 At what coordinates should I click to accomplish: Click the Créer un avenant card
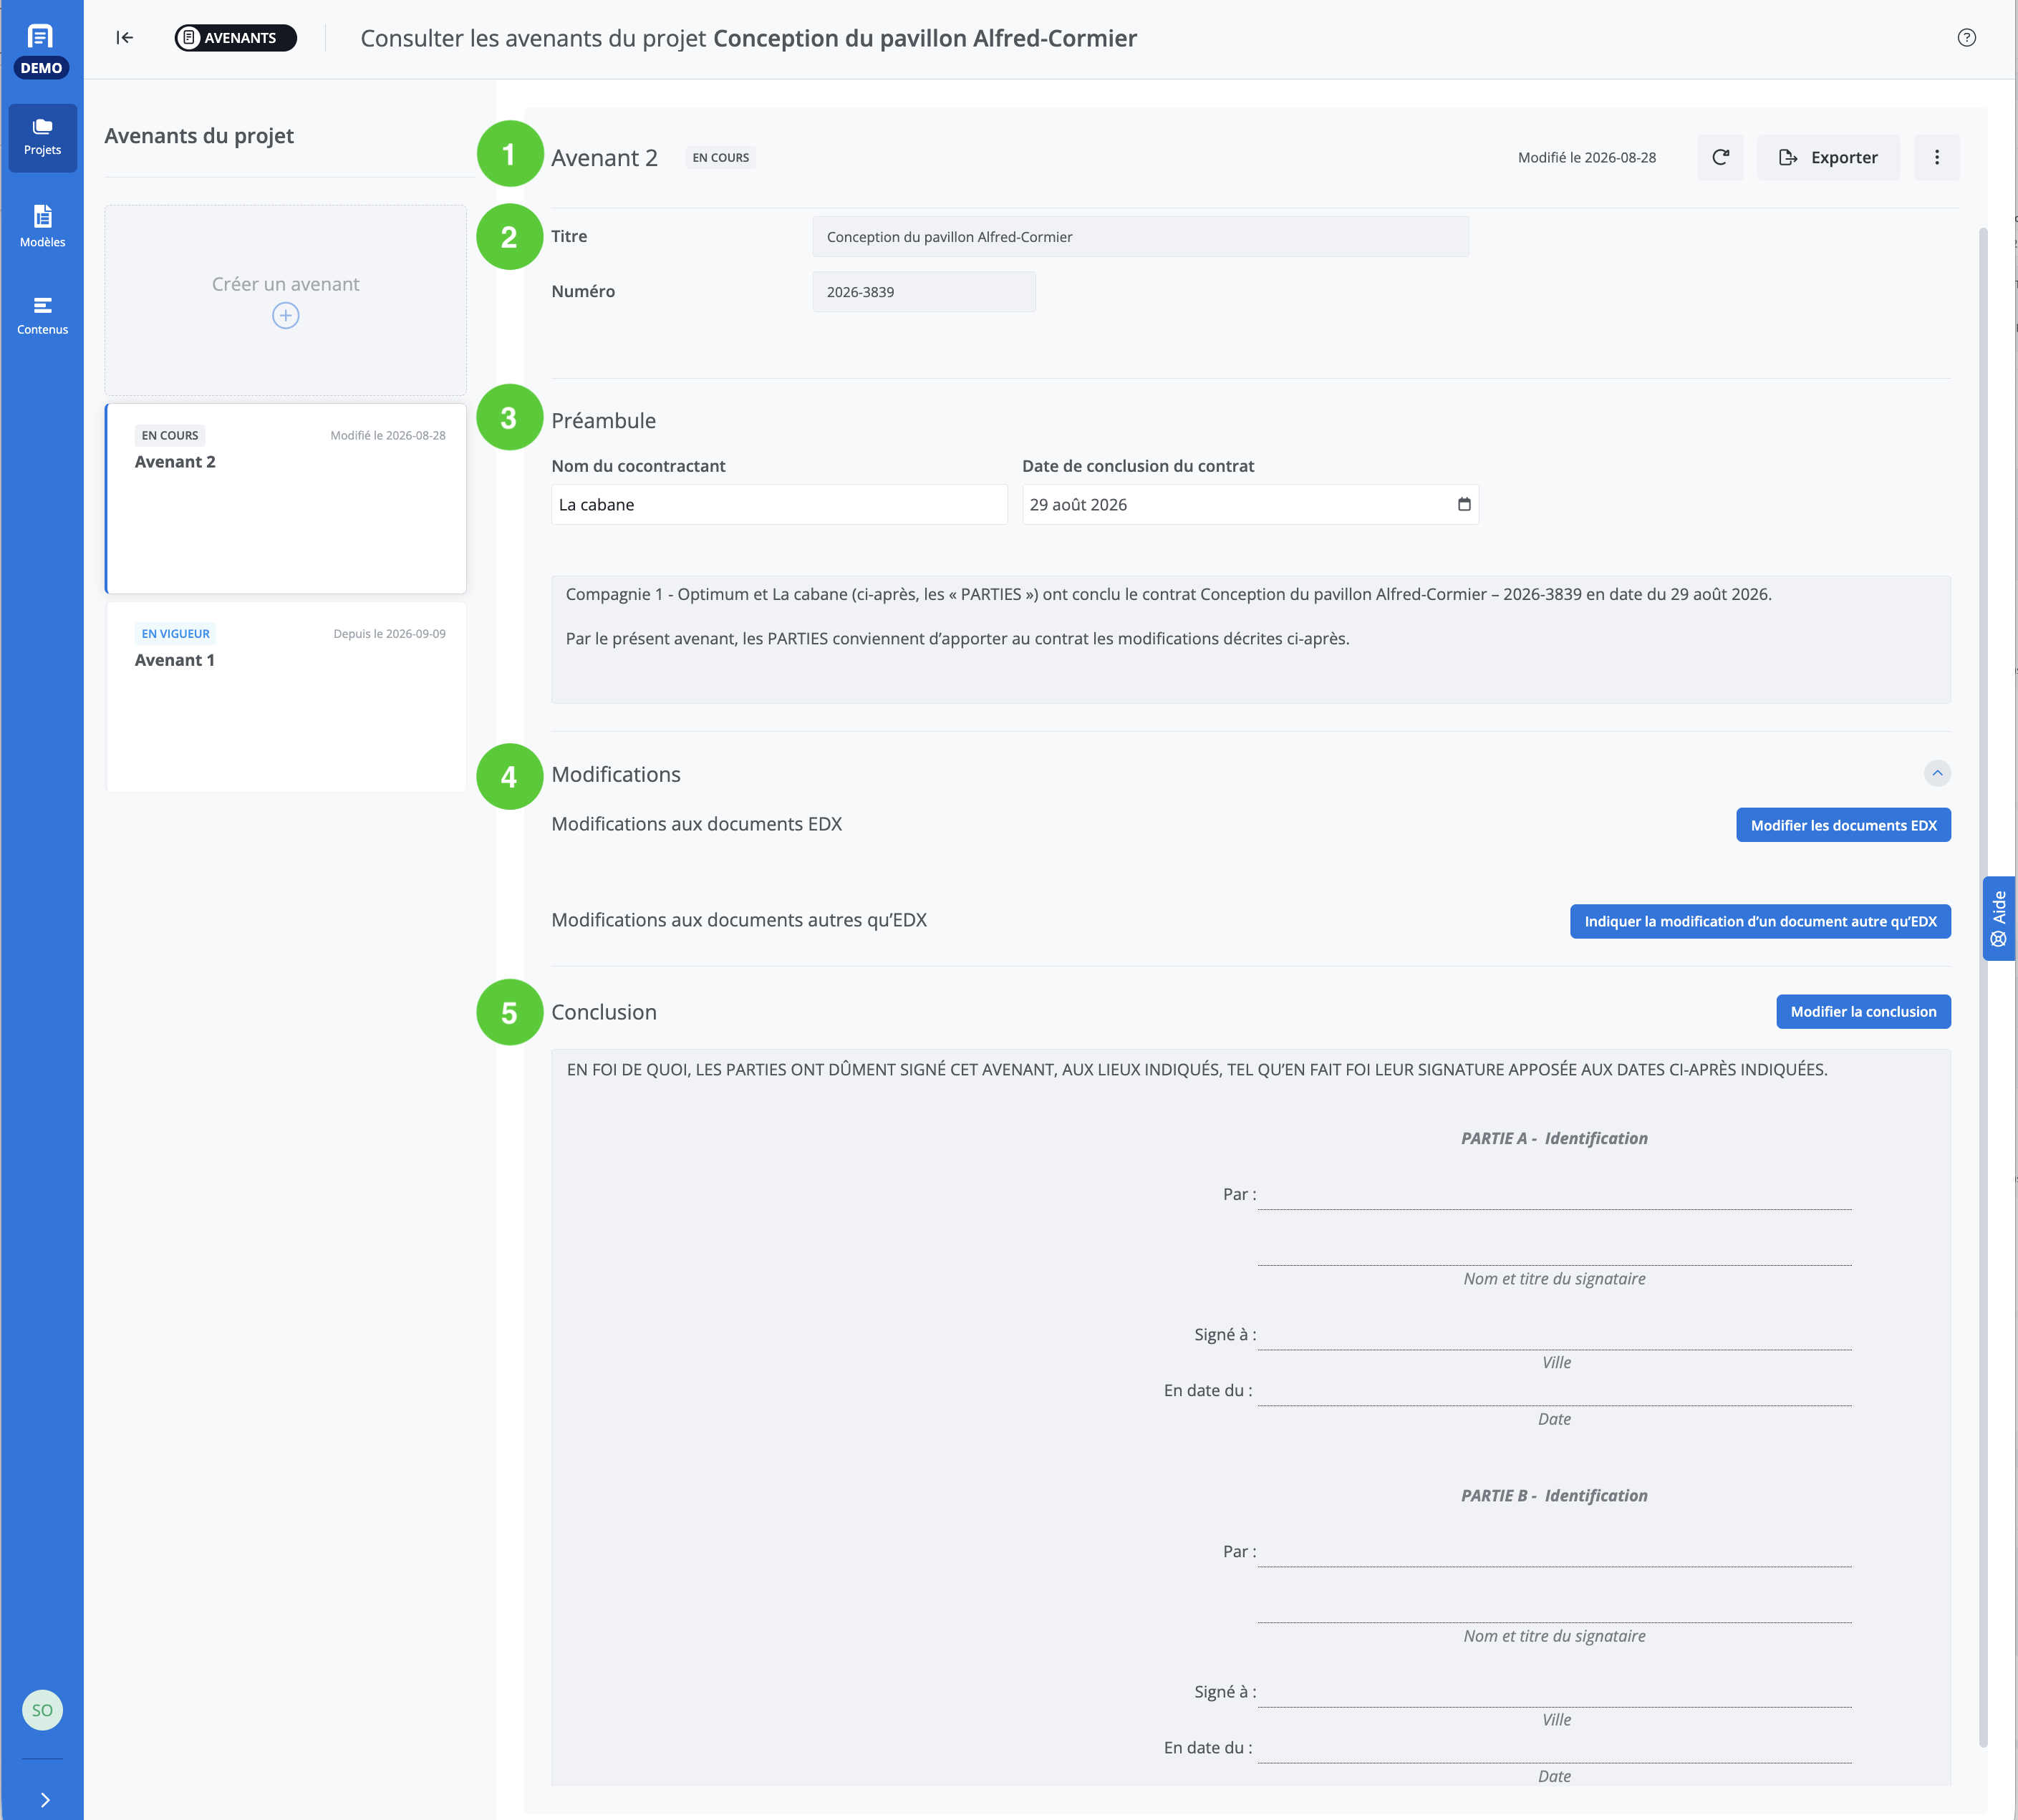point(286,300)
